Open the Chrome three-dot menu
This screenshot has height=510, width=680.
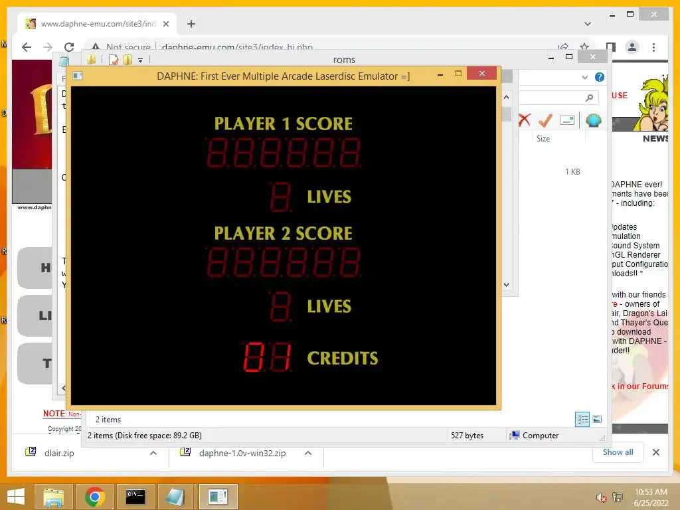[653, 47]
